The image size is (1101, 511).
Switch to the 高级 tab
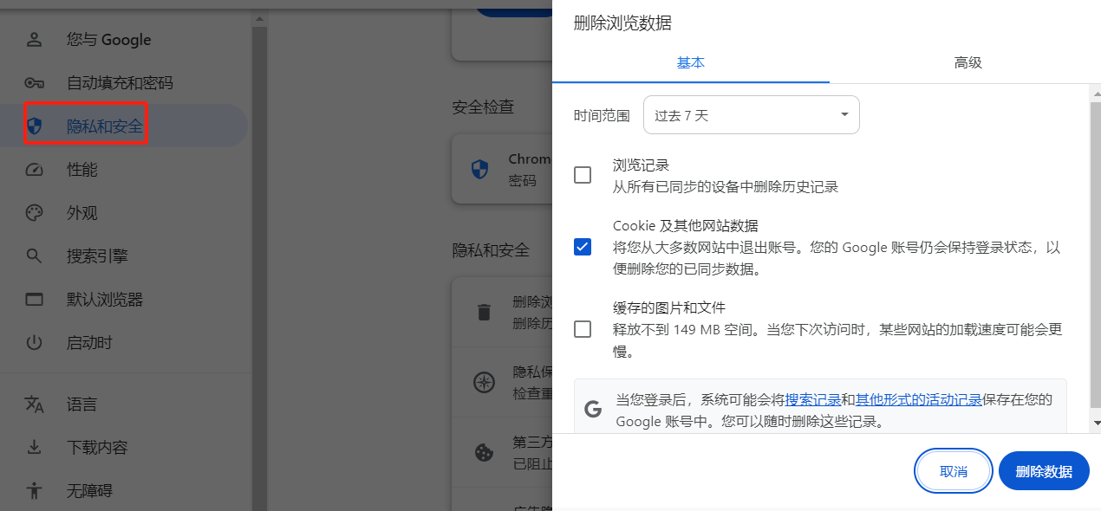tap(967, 62)
